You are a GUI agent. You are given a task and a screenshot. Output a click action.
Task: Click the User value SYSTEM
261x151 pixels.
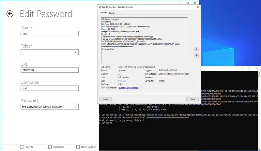[122, 81]
